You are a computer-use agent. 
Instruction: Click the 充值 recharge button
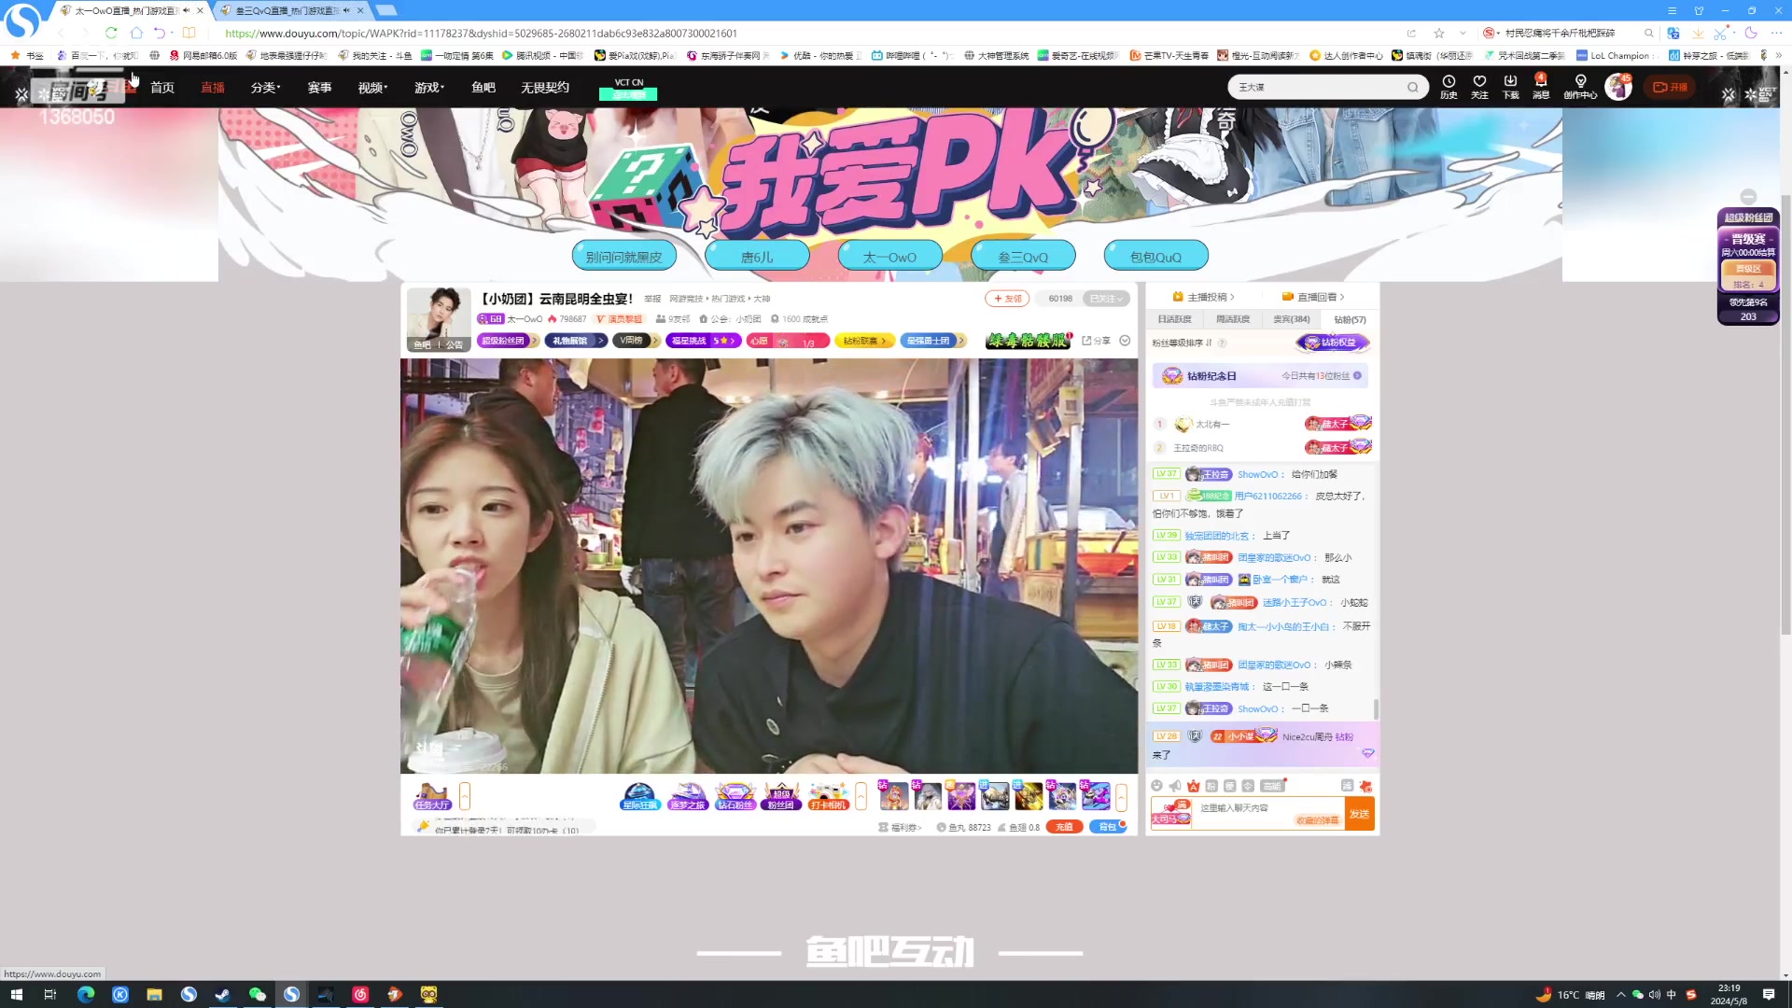(1064, 827)
